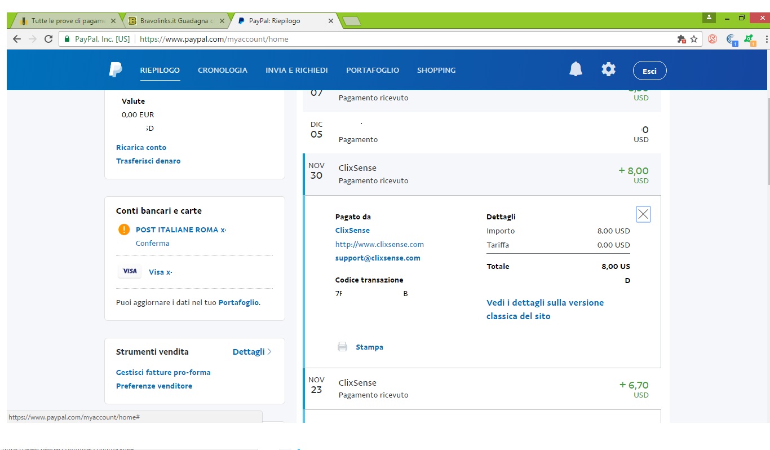
Task: Click the Visa card logo
Action: [x=130, y=271]
